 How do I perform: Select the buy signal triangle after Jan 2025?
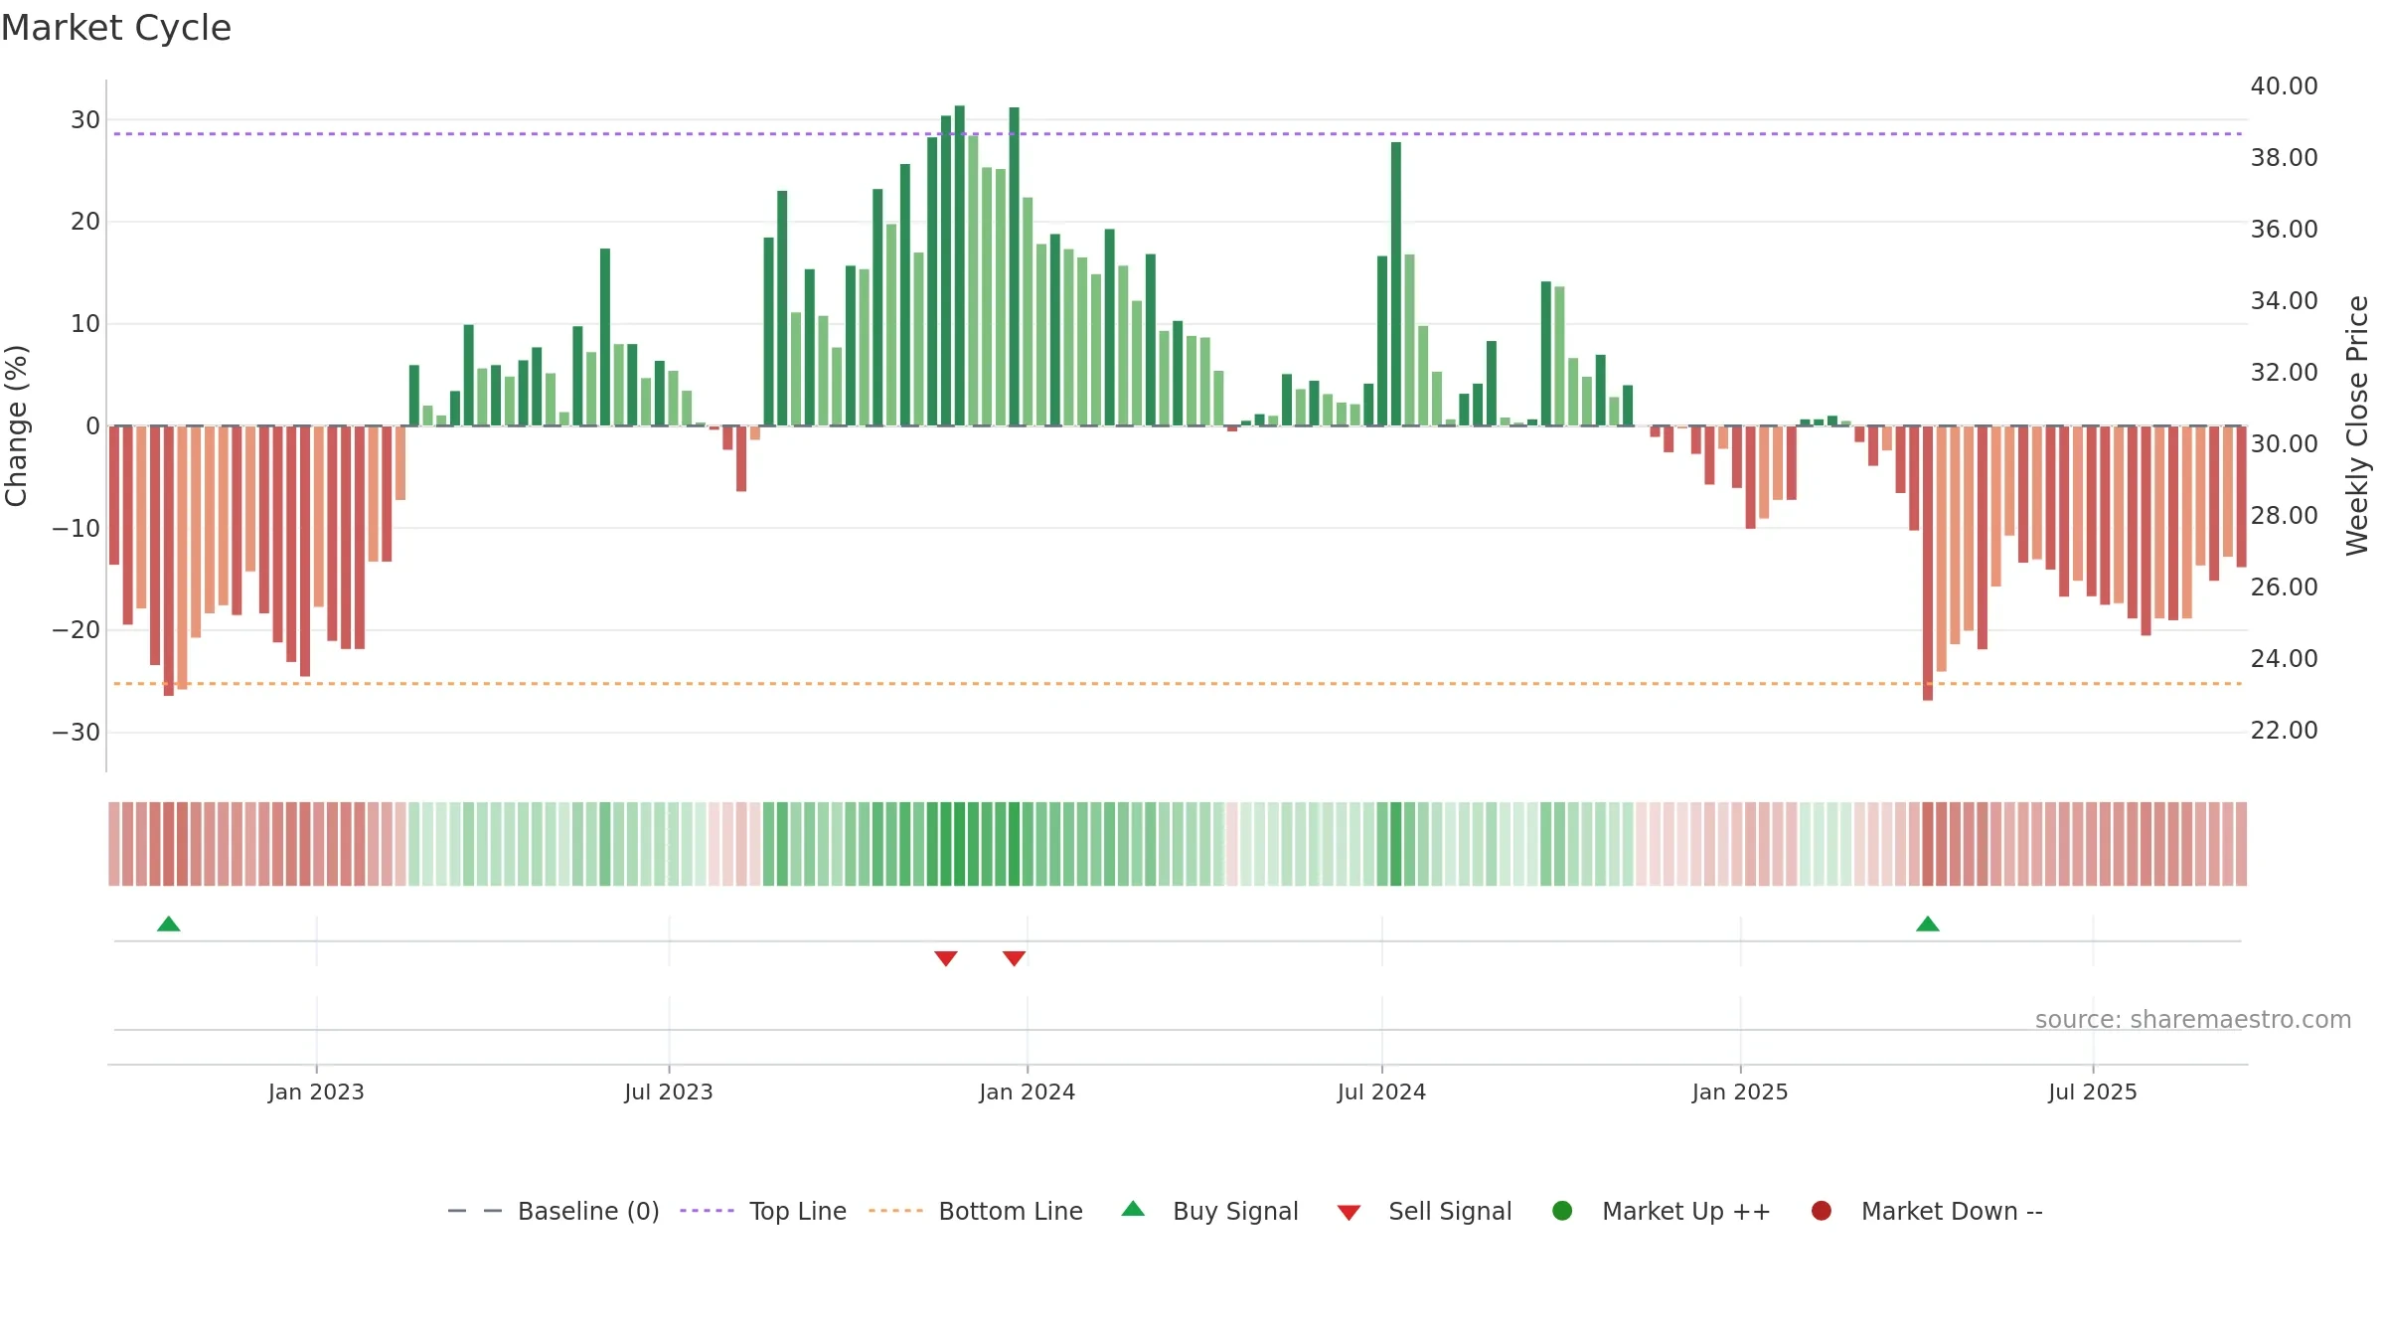tap(1928, 924)
